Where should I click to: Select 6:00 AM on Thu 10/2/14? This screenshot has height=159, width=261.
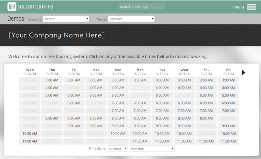tap(206, 103)
